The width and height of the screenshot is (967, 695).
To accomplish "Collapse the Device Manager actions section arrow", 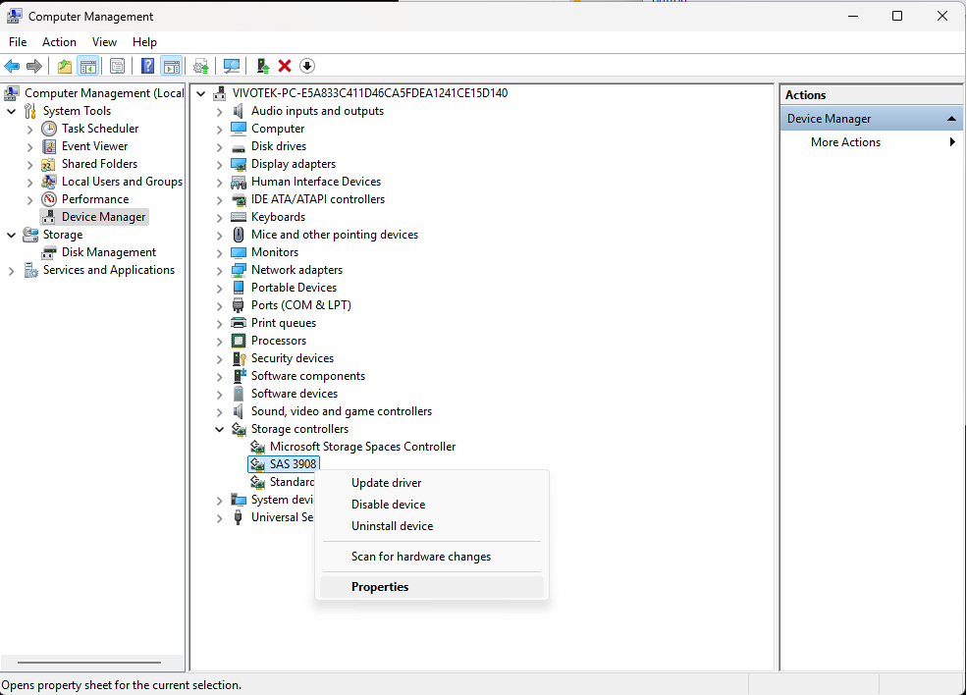I will tap(951, 119).
